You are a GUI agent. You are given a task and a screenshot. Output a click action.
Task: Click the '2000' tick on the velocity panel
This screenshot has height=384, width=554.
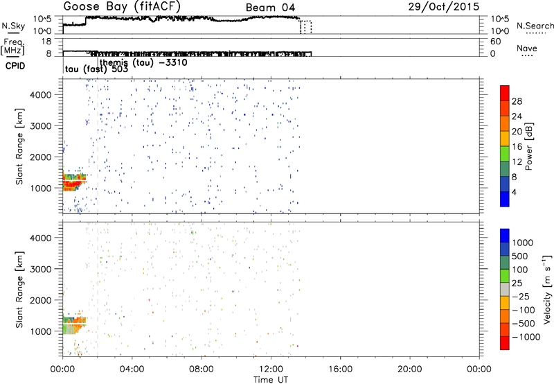40,300
